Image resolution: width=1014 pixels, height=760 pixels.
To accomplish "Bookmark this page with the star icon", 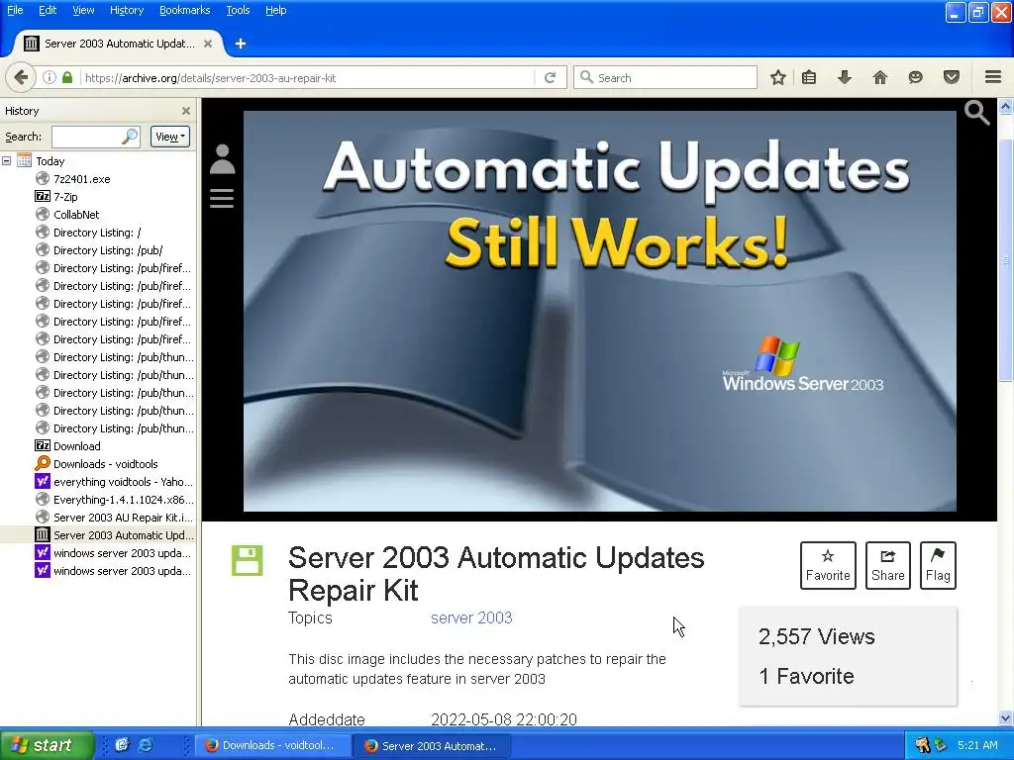I will 778,77.
